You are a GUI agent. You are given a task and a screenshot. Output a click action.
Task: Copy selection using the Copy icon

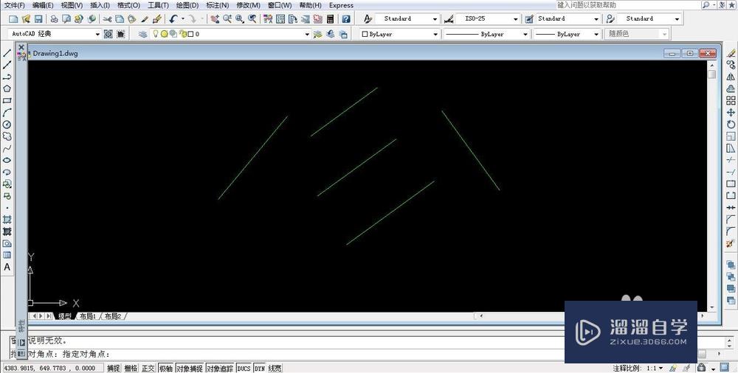pyautogui.click(x=120, y=19)
